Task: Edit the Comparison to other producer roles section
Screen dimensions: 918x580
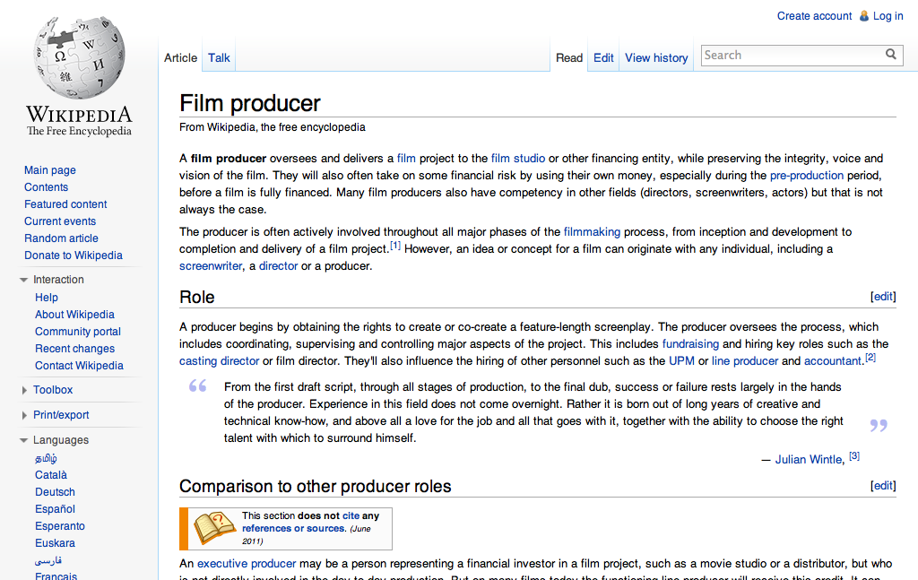Action: point(883,486)
